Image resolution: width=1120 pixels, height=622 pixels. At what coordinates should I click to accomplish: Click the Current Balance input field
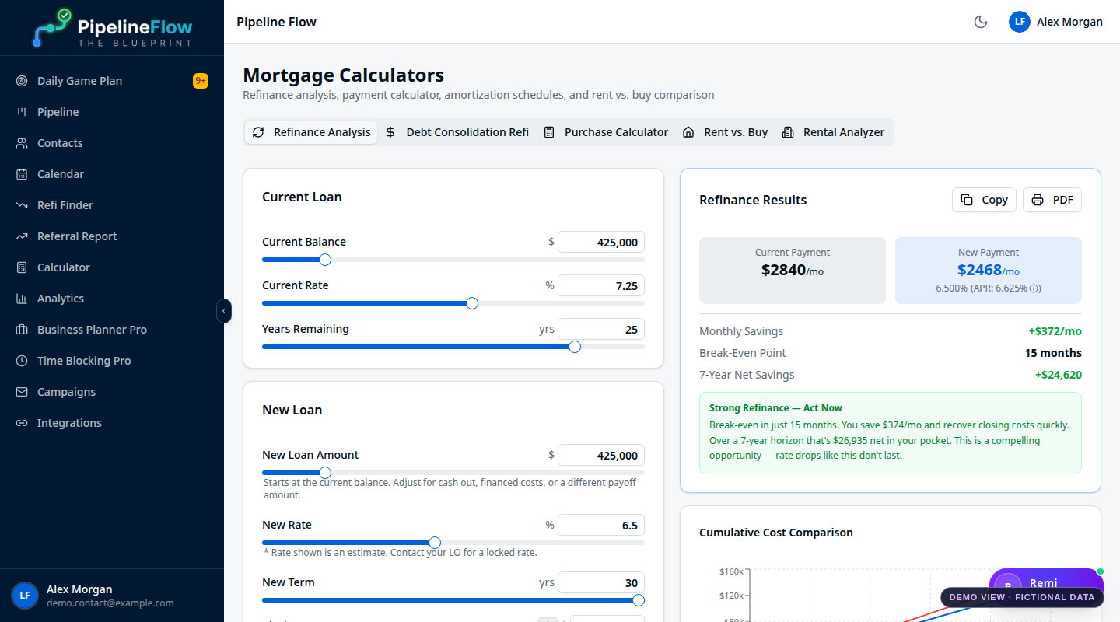601,243
